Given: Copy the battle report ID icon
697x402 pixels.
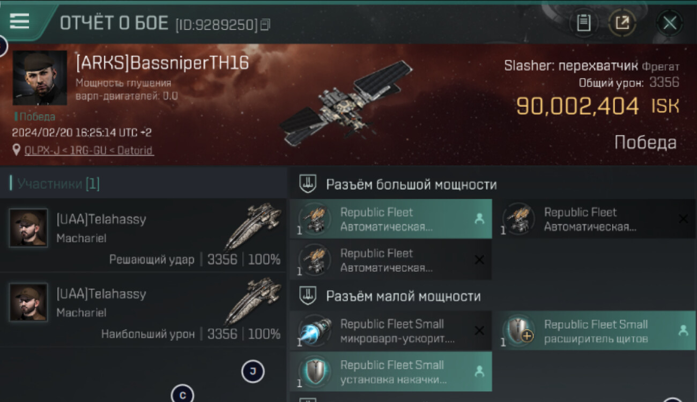Looking at the screenshot, I should point(265,25).
